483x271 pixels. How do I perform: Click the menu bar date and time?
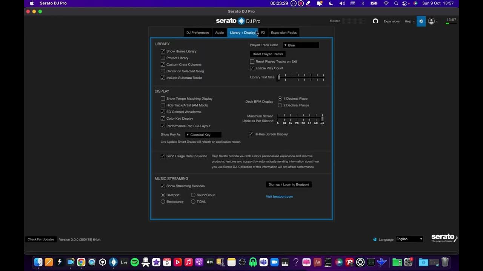point(438,3)
